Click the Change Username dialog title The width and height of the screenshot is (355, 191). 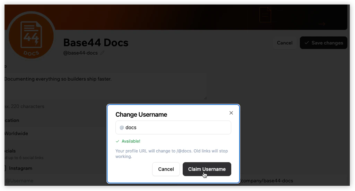(x=141, y=115)
